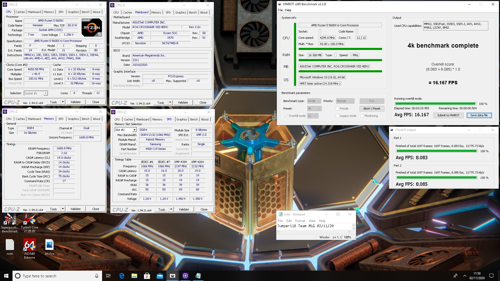Switch to HWBOT x265 taskbar icon
This screenshot has width=500, height=281.
tap(172, 276)
